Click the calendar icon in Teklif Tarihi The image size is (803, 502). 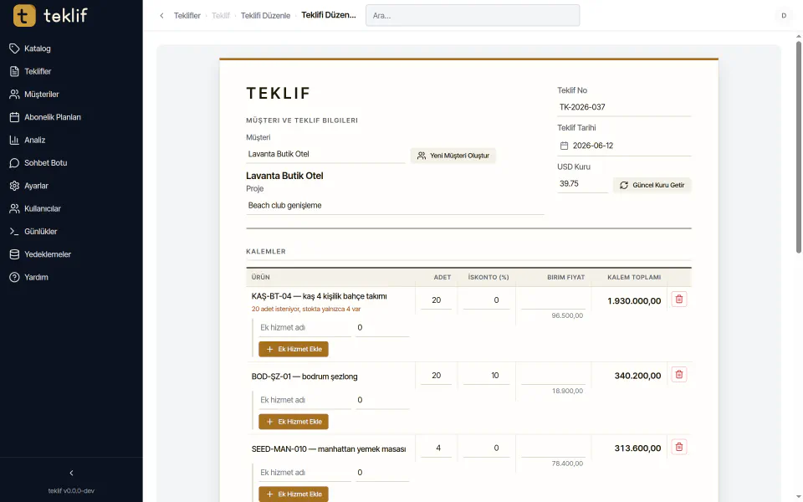pos(564,146)
